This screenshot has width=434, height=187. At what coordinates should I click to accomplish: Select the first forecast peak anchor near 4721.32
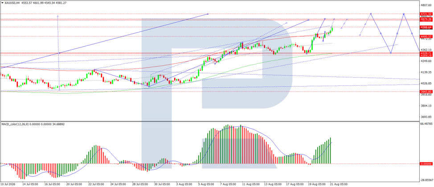click(x=371, y=13)
